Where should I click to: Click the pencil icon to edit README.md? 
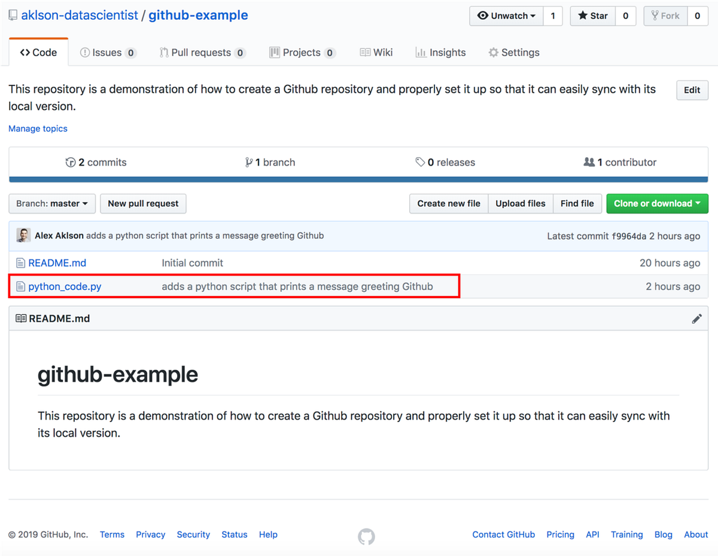tap(696, 319)
